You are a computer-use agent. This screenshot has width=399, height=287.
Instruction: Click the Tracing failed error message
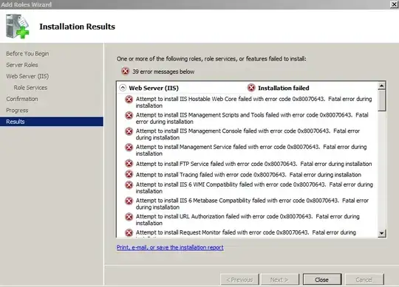point(248,175)
